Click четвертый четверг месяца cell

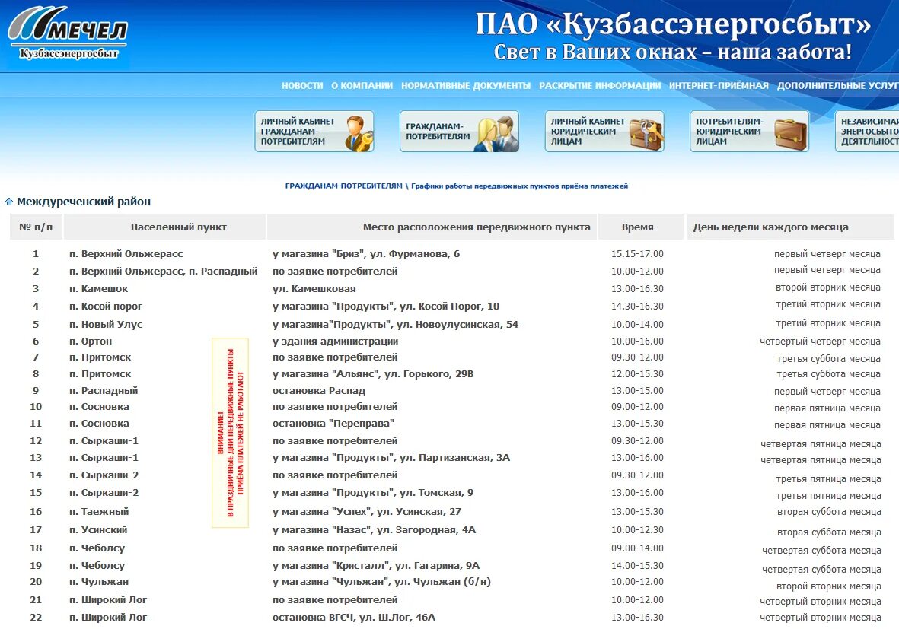point(821,342)
